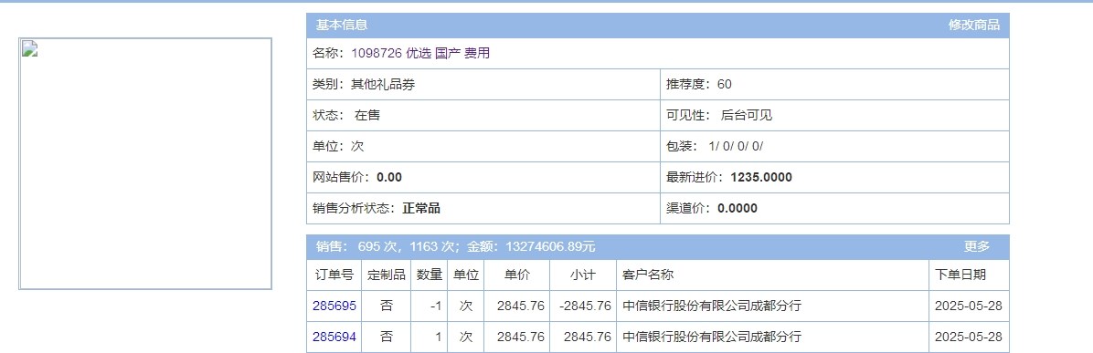
Task: Click the 客户名称 column header
Action: tap(772, 275)
